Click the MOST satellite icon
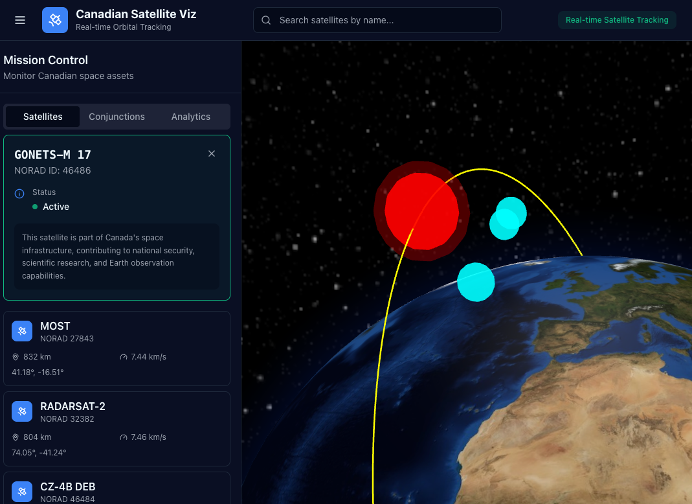Screen dimensions: 692x504 (22, 331)
